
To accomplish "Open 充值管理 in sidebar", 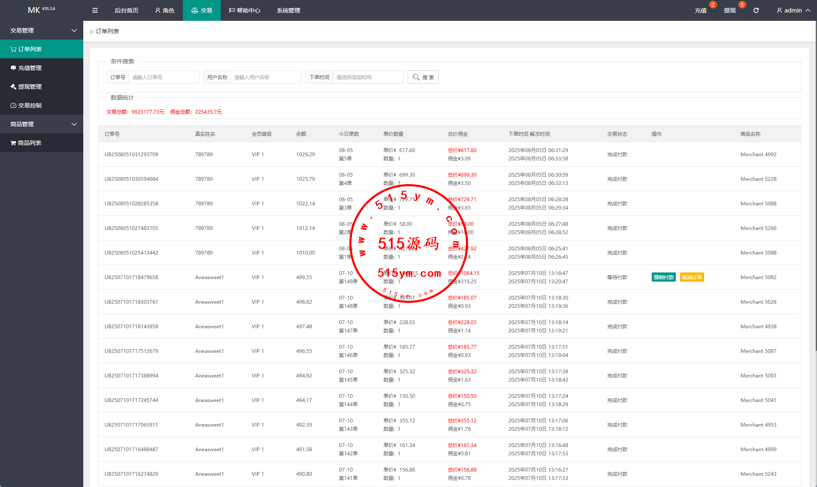I will 30,68.
